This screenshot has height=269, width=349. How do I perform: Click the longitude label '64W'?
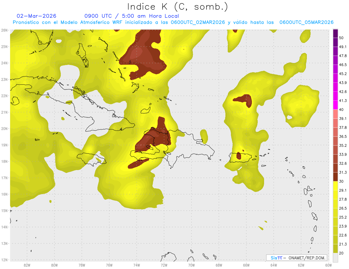click(274, 265)
